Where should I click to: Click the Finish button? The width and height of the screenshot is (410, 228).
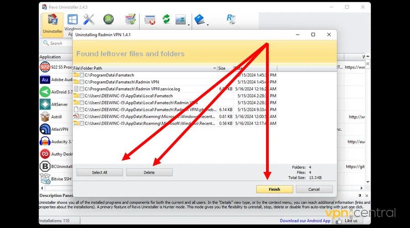[275, 189]
